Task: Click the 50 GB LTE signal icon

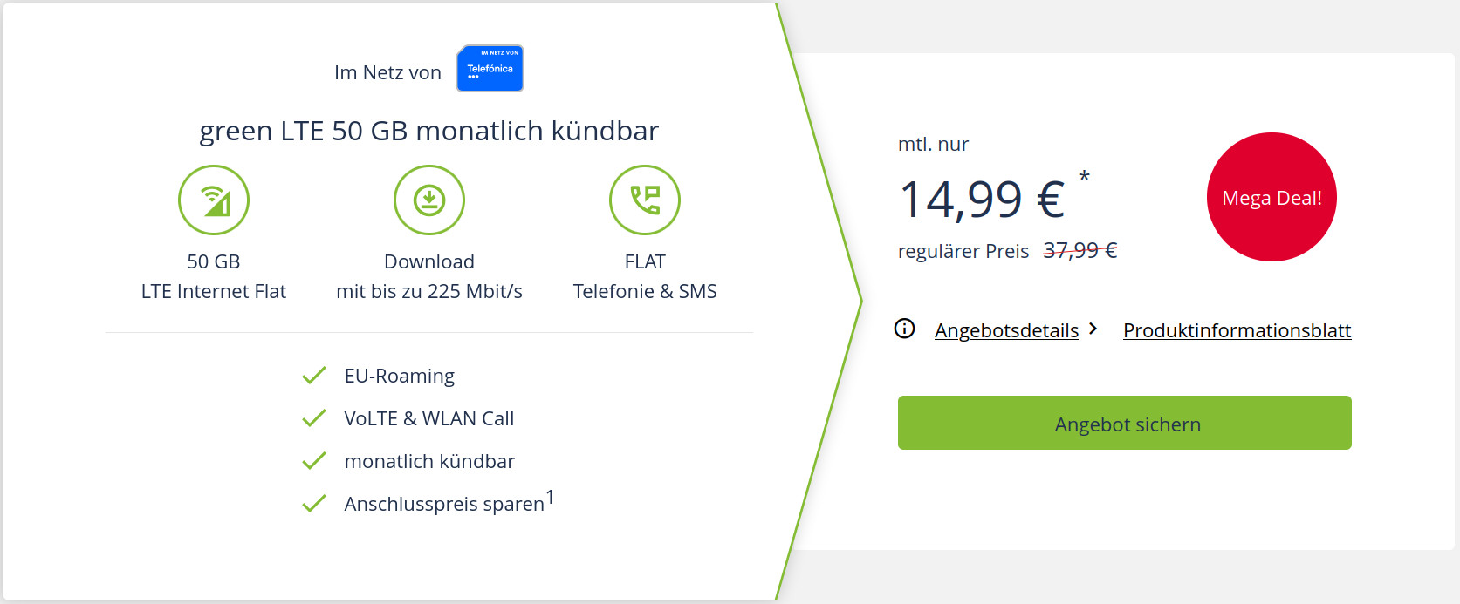Action: (214, 200)
